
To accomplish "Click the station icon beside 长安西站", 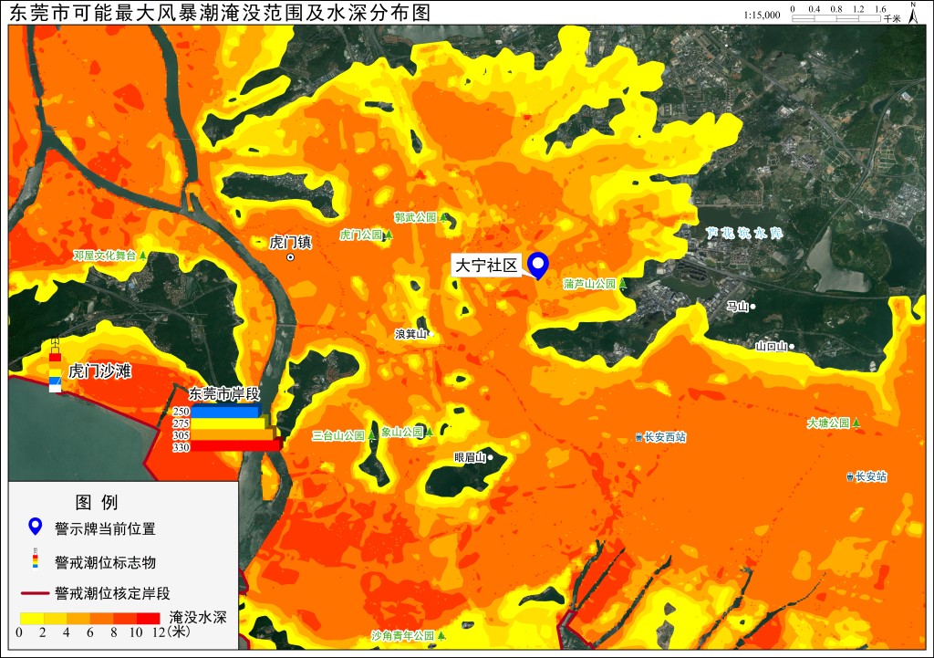I will [639, 437].
